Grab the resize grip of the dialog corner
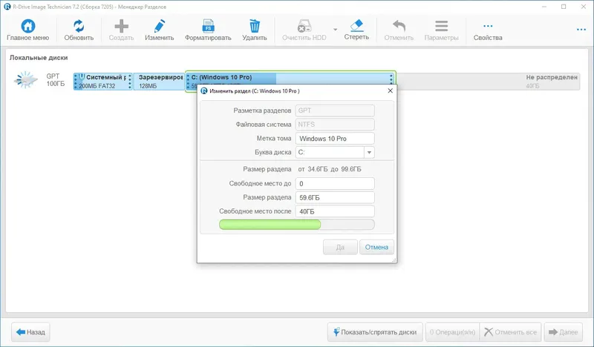 tap(394, 260)
